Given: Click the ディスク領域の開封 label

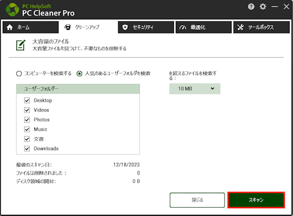Looking at the screenshot, I should pos(36,182).
